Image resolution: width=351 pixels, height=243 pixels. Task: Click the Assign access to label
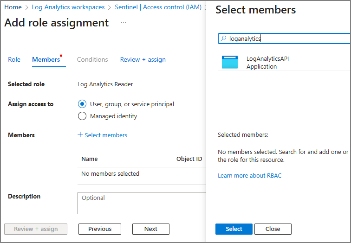(x=31, y=104)
